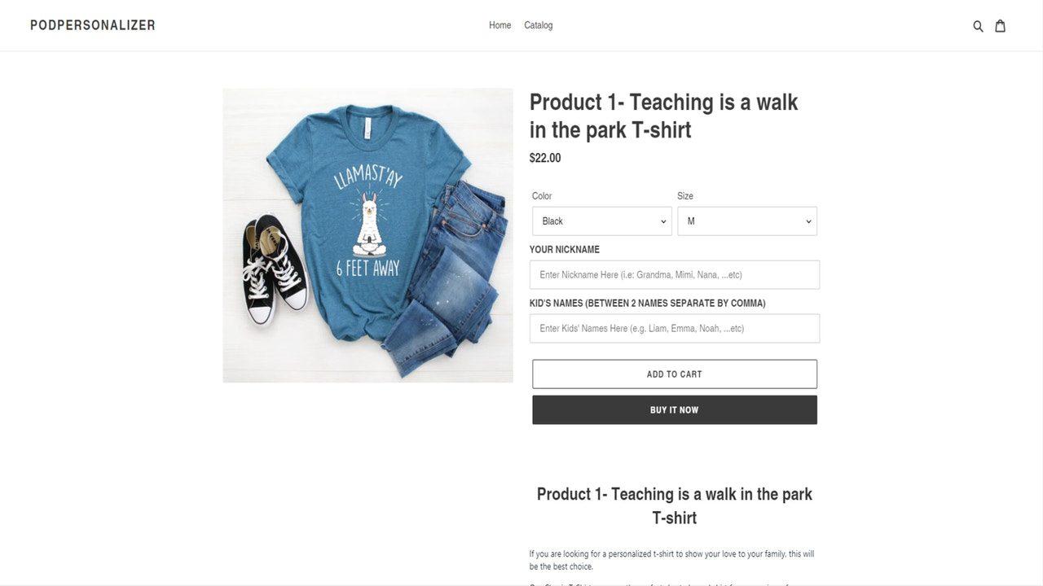This screenshot has height=586, width=1043.
Task: Click the product title heading link
Action: [662, 116]
